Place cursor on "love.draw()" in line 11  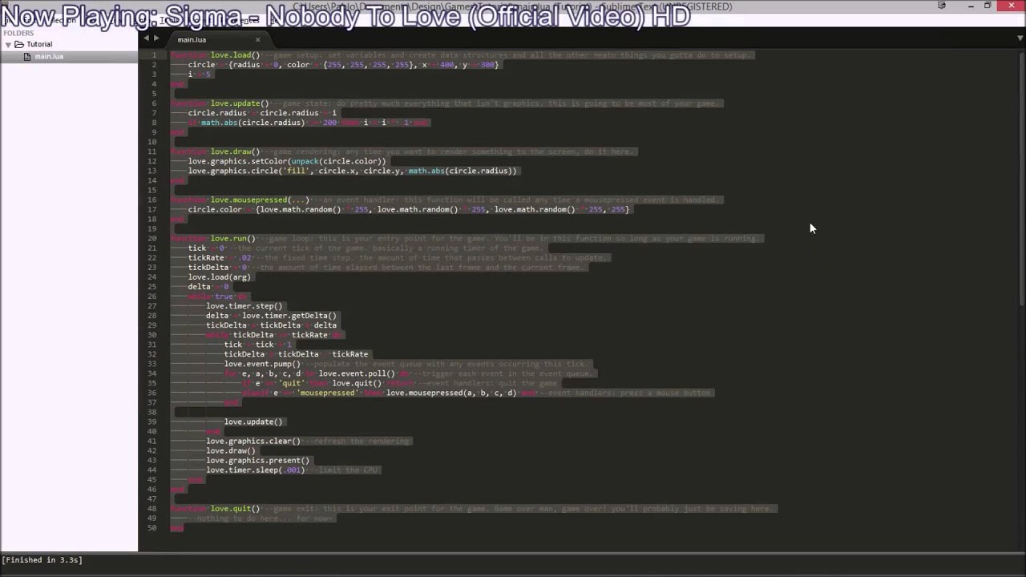click(x=235, y=151)
